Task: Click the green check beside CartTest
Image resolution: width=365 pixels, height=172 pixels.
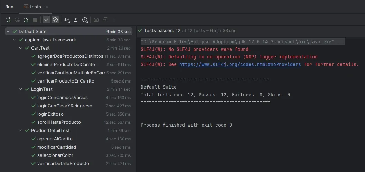Action: coord(27,48)
